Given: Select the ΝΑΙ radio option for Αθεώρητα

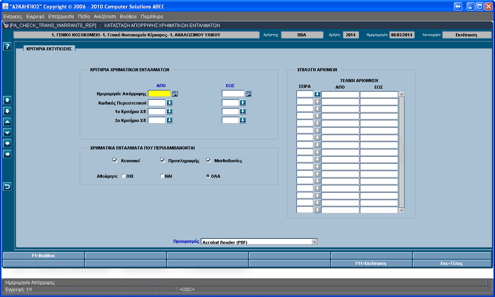Looking at the screenshot, I should (162, 176).
